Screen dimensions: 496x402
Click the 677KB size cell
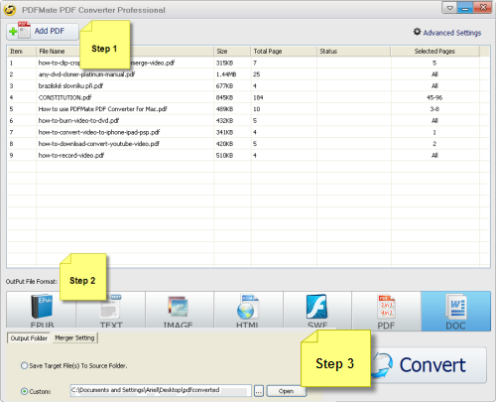(232, 86)
